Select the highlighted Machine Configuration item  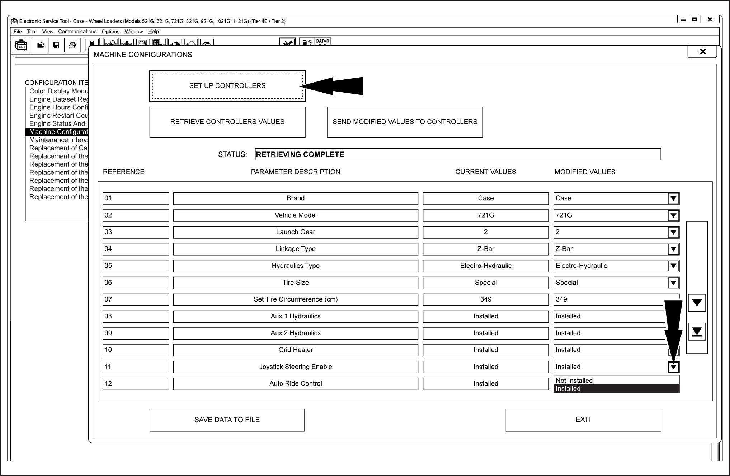(57, 132)
